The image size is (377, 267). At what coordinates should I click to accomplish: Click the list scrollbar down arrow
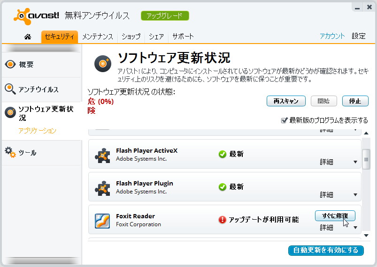click(x=366, y=235)
